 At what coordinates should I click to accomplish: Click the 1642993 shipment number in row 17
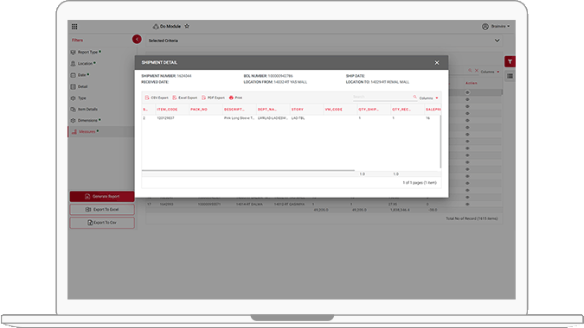(x=166, y=205)
